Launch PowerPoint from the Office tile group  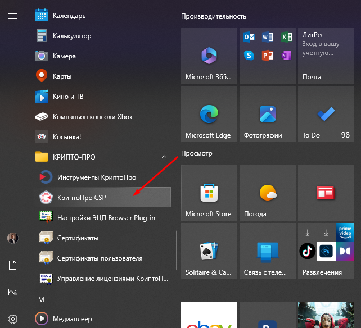tap(268, 56)
